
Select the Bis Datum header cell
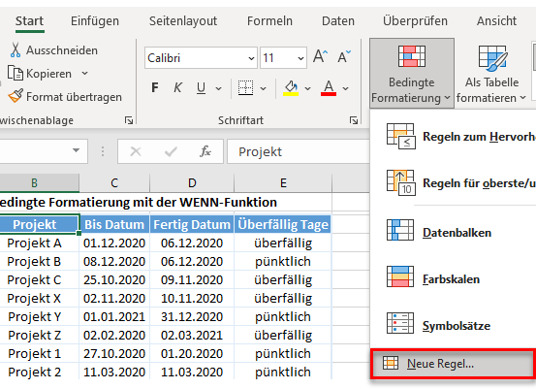[x=114, y=224]
